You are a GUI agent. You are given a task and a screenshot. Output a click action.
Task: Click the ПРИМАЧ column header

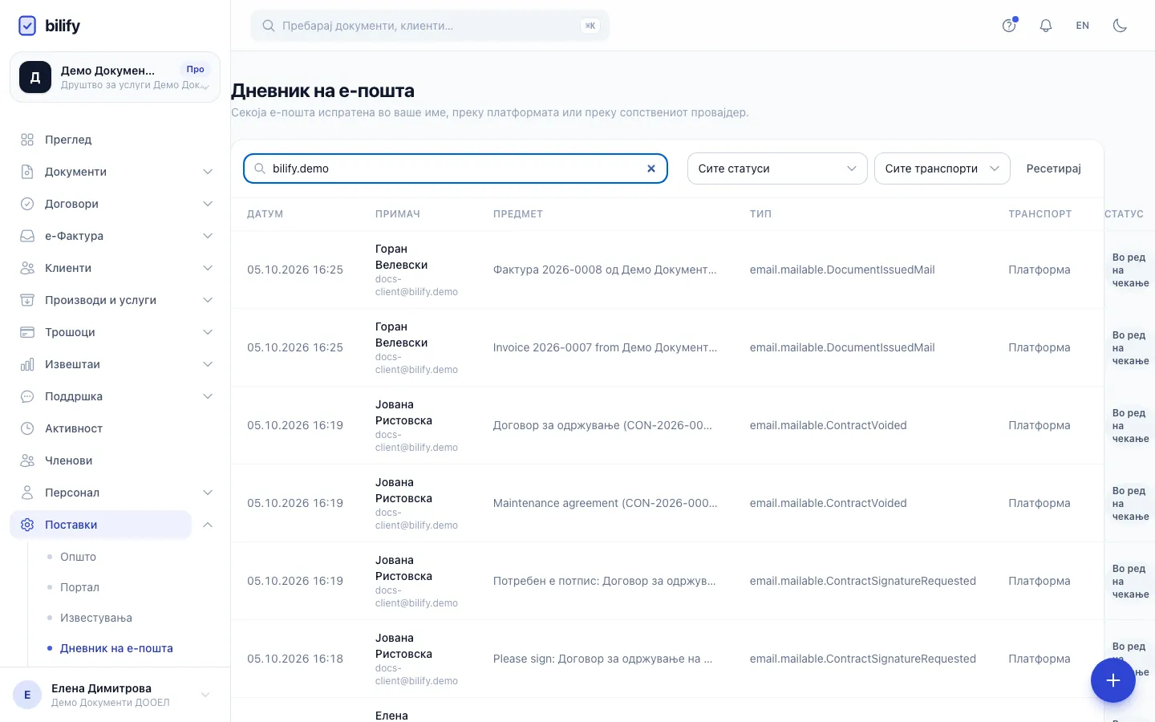(x=398, y=214)
